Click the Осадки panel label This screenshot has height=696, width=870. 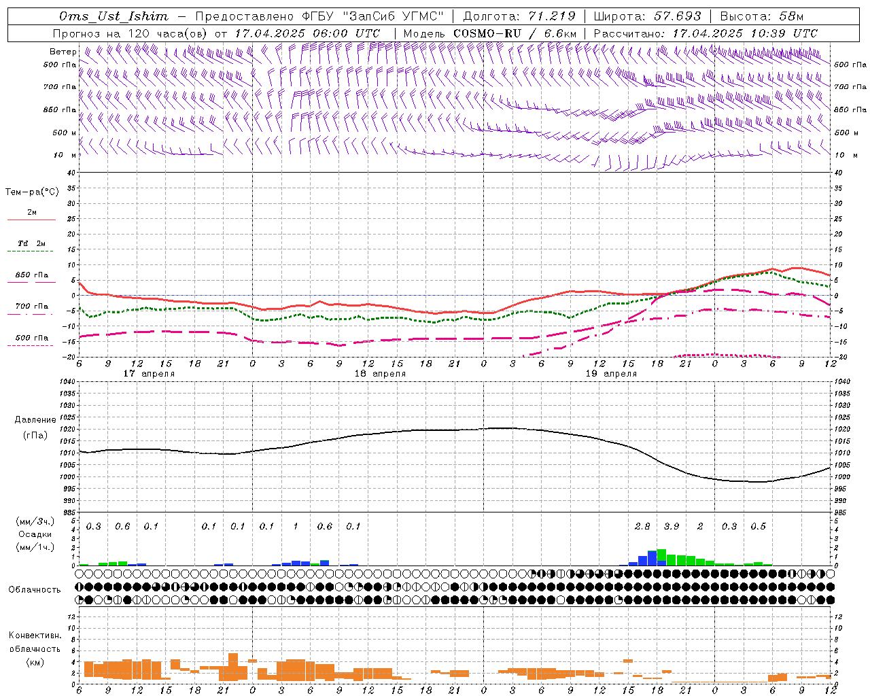(x=35, y=534)
